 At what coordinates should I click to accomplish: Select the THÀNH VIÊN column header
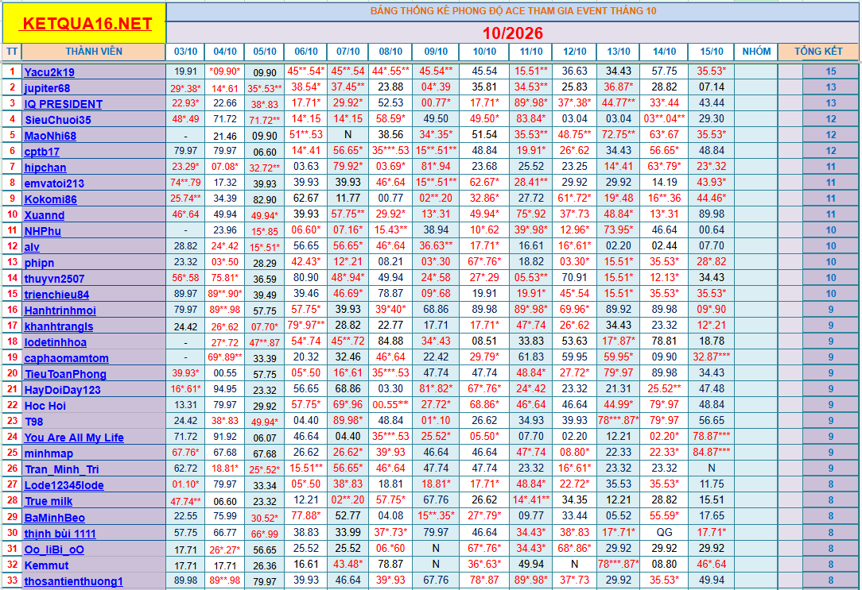[94, 52]
